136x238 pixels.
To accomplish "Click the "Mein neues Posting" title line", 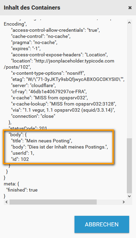I will 42,141.
